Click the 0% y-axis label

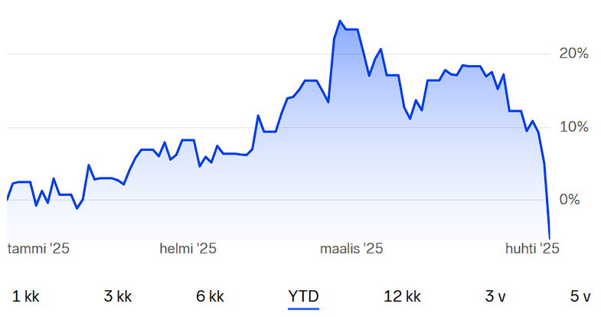[570, 199]
